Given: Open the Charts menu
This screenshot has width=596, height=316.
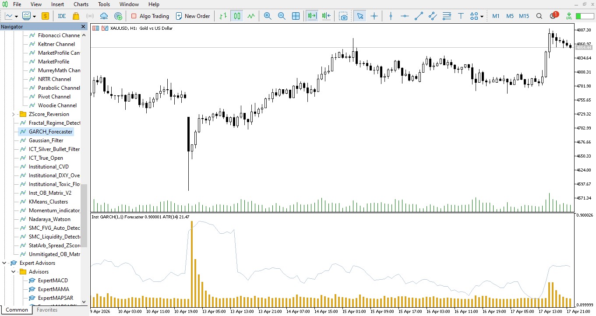Looking at the screenshot, I should (81, 4).
